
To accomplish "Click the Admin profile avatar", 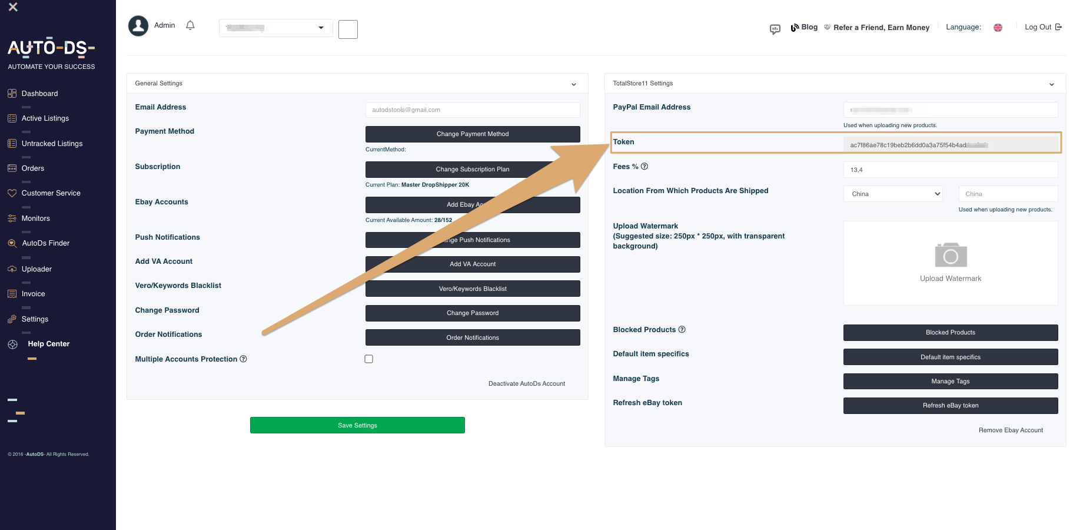I will (138, 26).
